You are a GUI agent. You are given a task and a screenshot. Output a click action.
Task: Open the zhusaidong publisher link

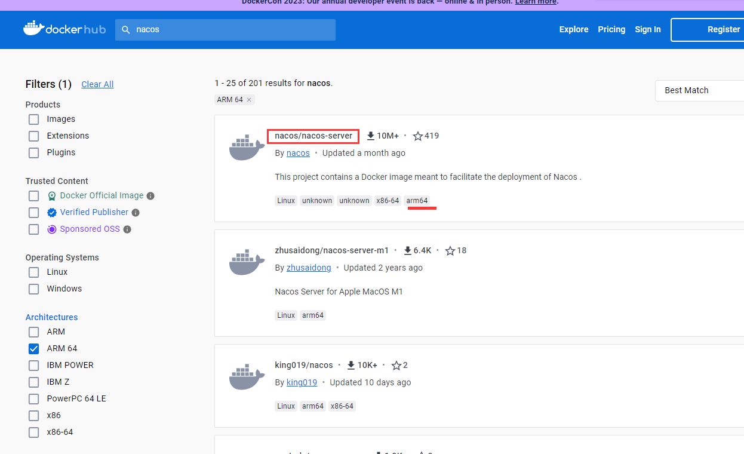coord(309,268)
